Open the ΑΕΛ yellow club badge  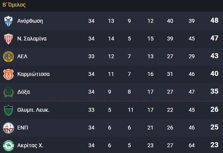(8, 57)
